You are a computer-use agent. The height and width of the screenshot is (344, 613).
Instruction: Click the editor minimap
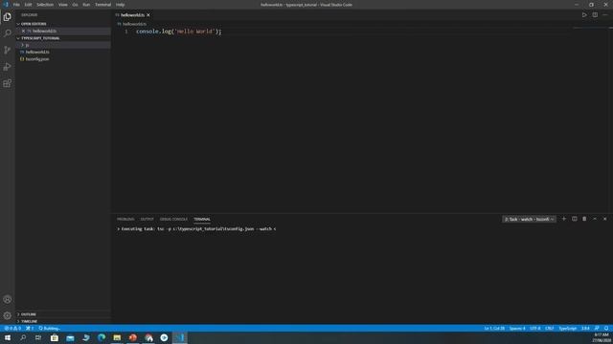click(x=591, y=28)
